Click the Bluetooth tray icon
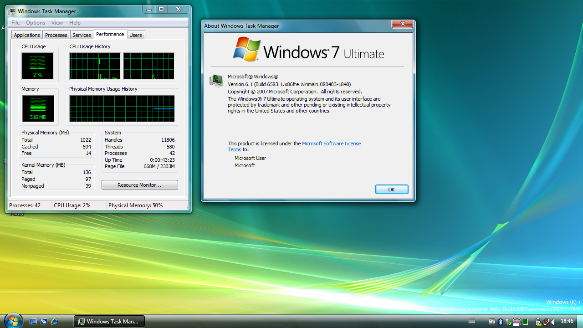The image size is (583, 328). click(x=500, y=322)
